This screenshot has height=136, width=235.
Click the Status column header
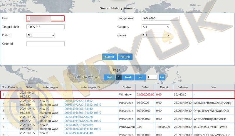[x=127, y=87]
